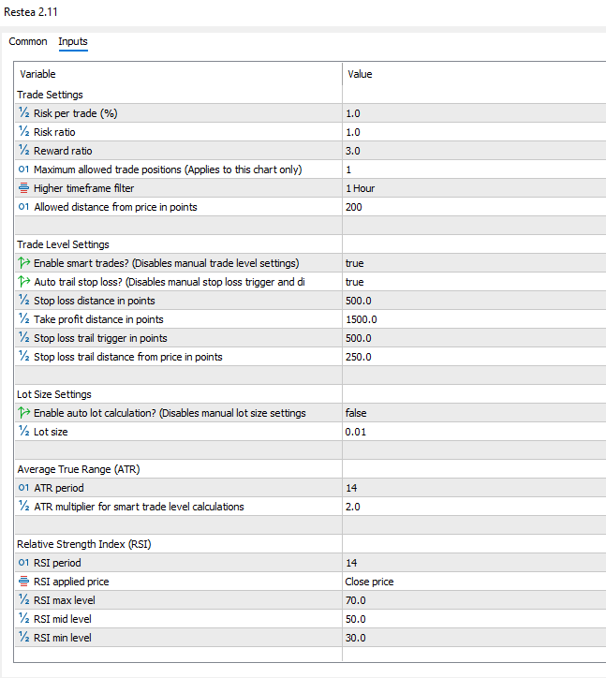Click the icon beside RSI applied price

24,582
